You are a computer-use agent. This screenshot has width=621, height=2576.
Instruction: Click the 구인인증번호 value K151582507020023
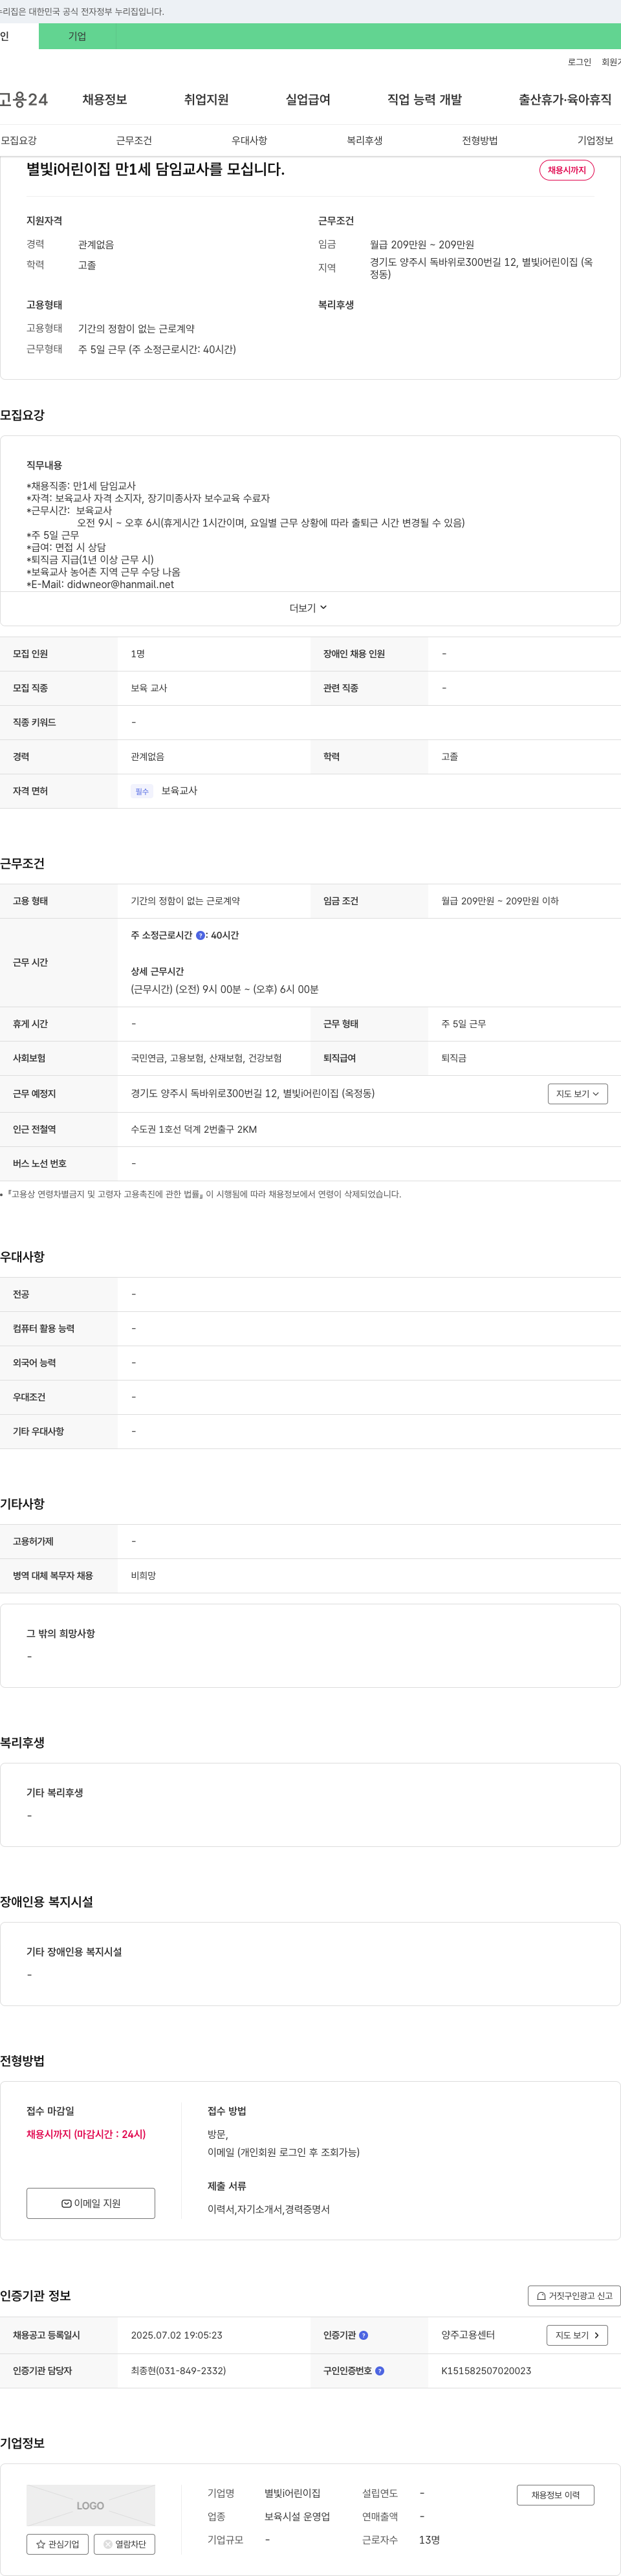click(x=486, y=2371)
